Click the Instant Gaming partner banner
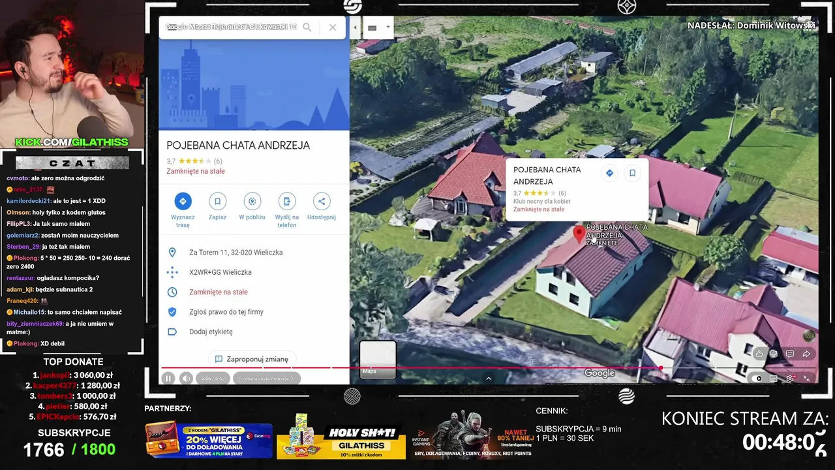835x470 pixels. point(473,436)
